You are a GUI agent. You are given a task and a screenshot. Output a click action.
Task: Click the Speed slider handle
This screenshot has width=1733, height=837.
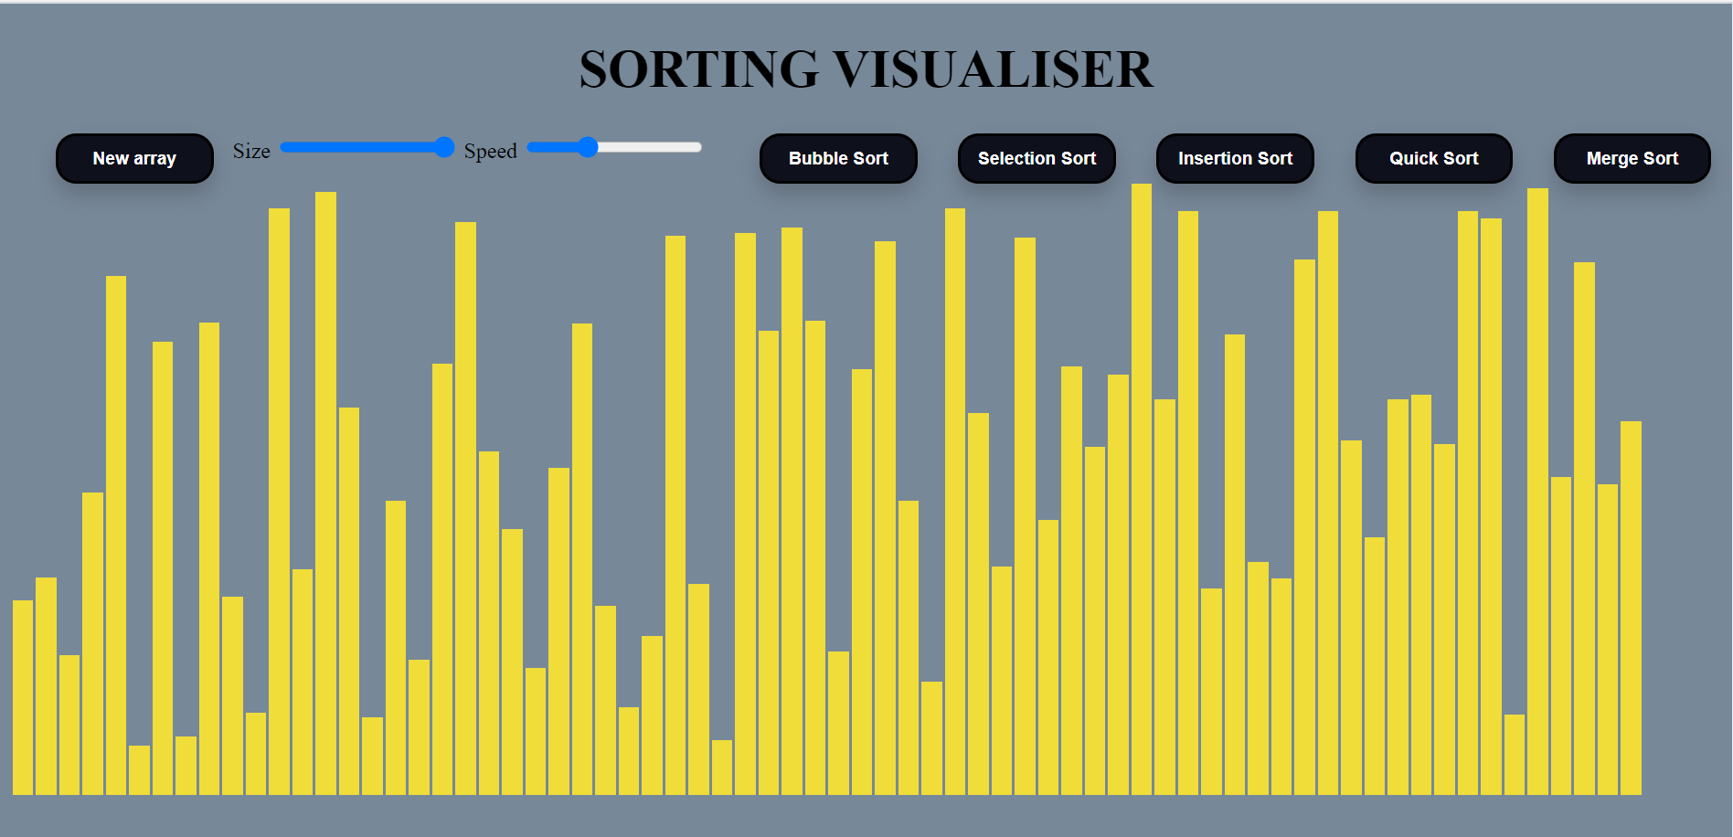[x=588, y=147]
